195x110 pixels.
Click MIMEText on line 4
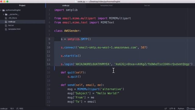[x=107, y=22]
